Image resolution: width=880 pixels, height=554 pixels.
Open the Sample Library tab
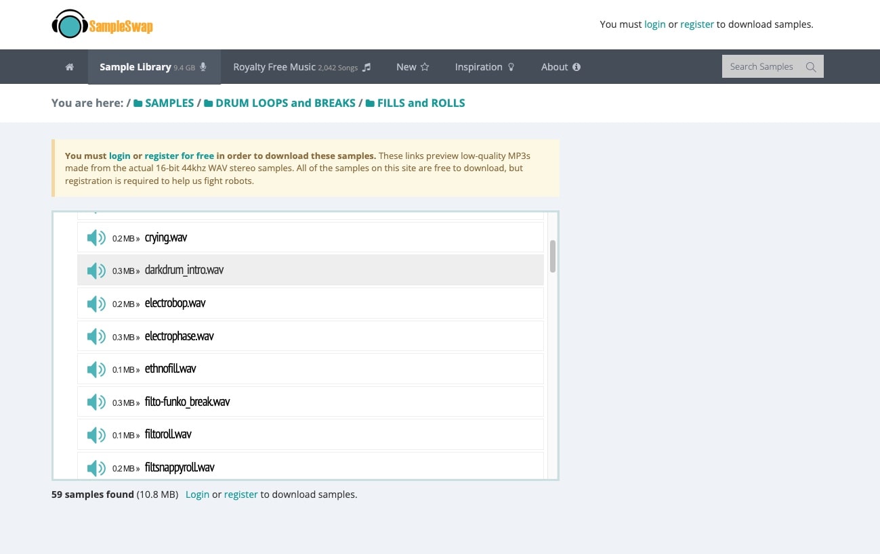pyautogui.click(x=153, y=67)
